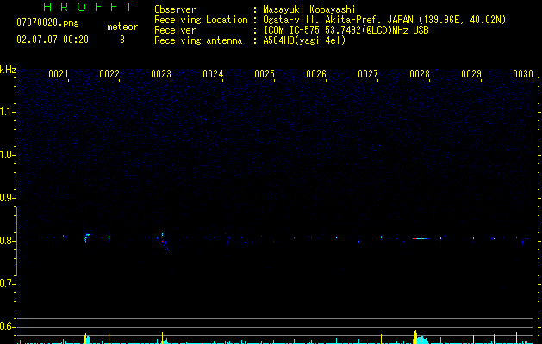
Task: Click the 0024 time marker
Action: click(213, 74)
